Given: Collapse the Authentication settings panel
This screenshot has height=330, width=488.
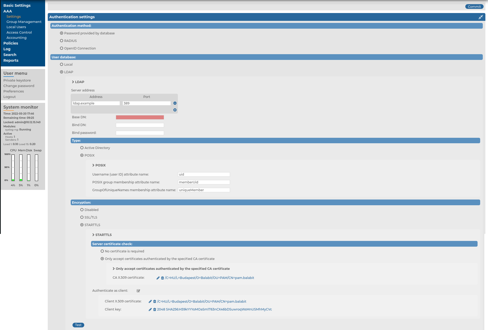Looking at the screenshot, I should pos(481,17).
